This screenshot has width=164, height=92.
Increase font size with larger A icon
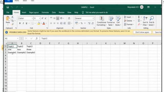tap(42, 18)
